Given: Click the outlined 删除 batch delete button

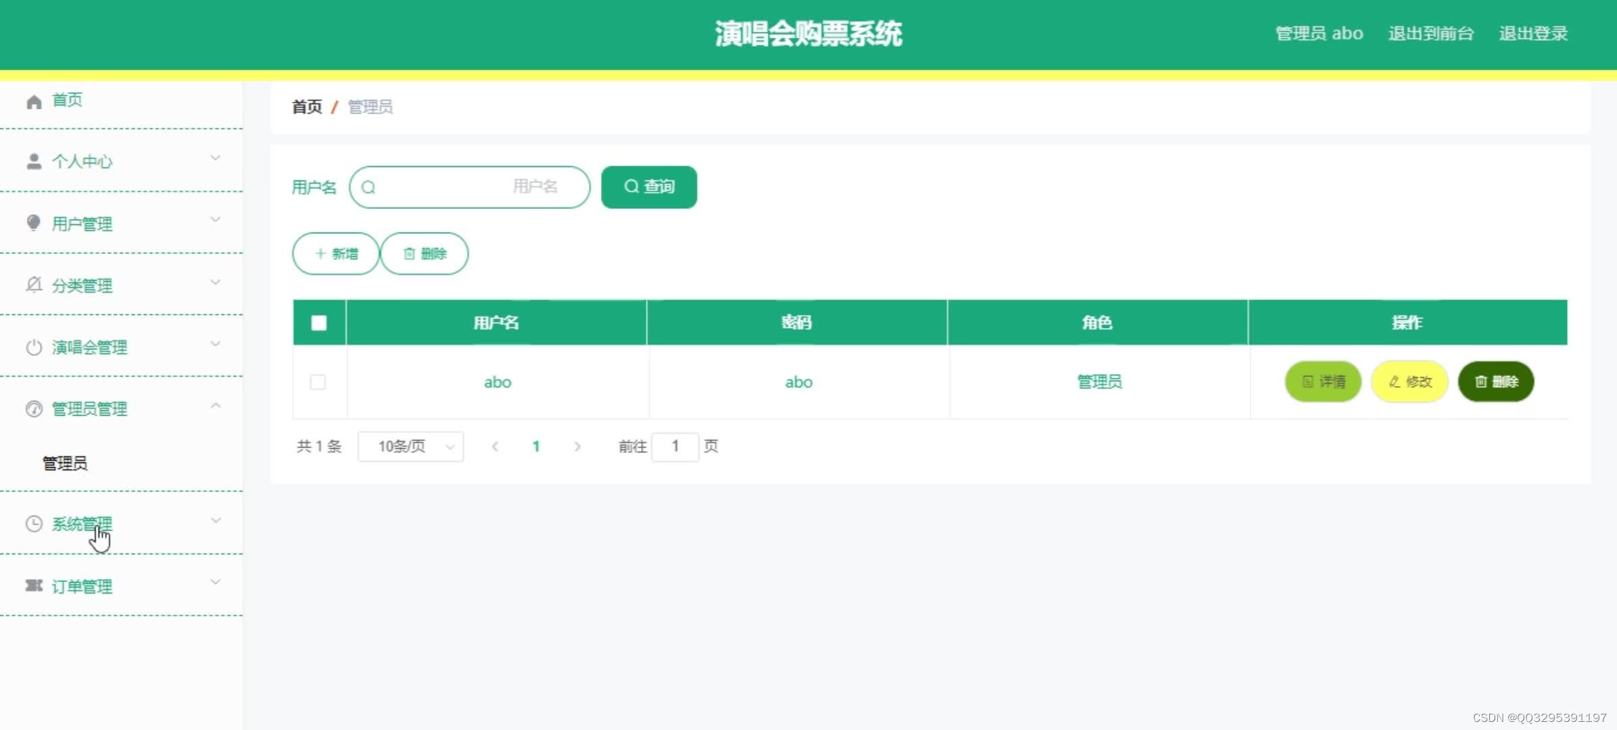Looking at the screenshot, I should coord(425,253).
